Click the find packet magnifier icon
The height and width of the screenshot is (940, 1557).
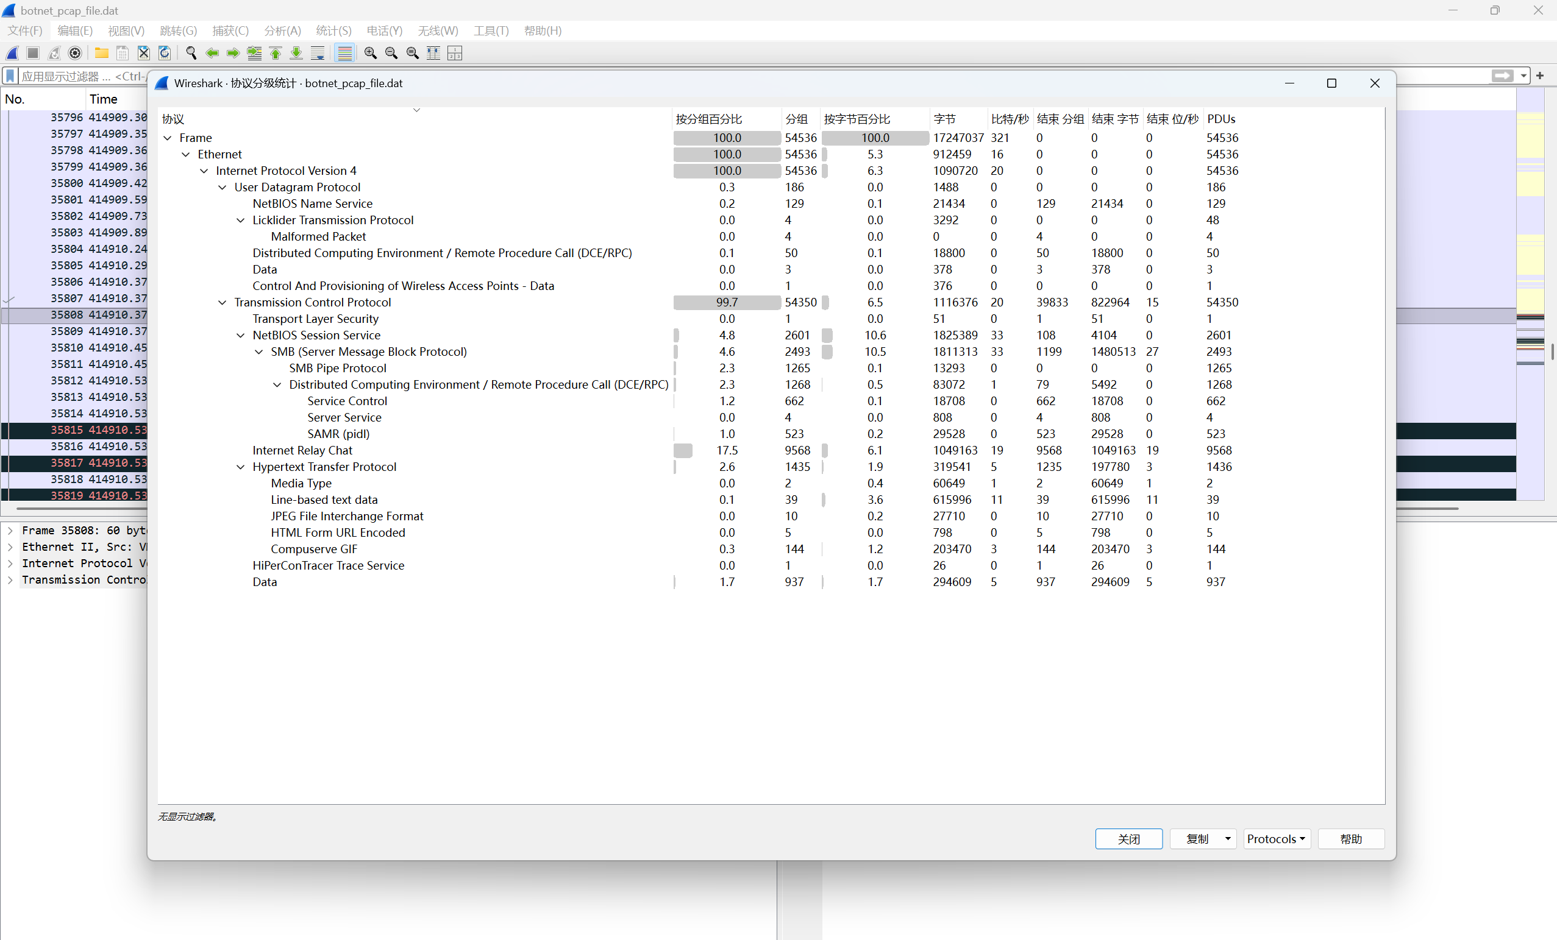coord(191,53)
